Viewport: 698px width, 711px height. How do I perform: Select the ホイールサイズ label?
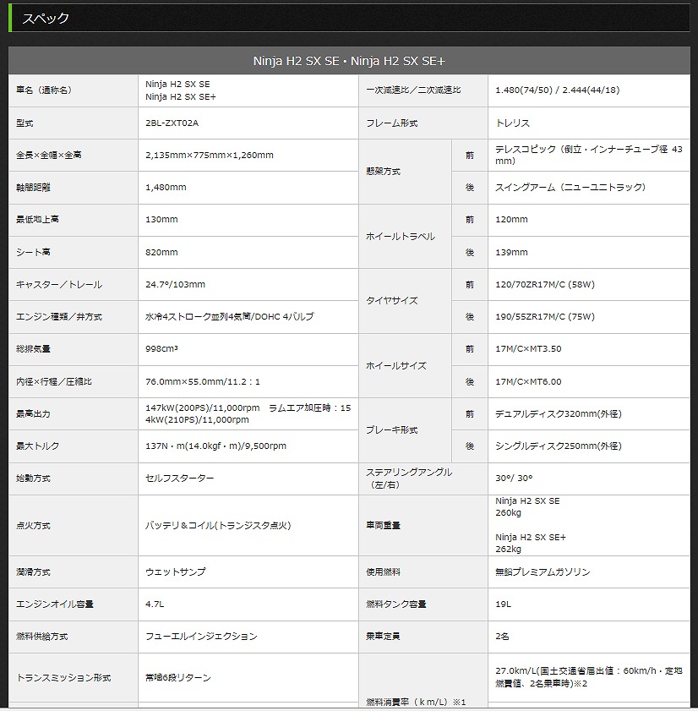coord(396,365)
